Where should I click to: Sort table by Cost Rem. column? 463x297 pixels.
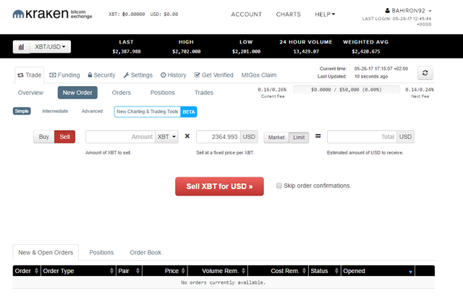(278, 271)
